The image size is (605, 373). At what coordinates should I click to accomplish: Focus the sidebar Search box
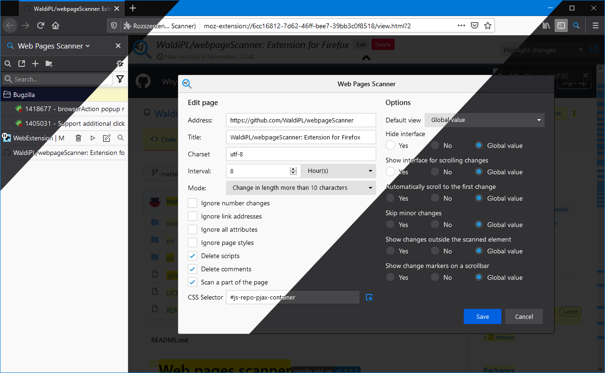(x=57, y=79)
